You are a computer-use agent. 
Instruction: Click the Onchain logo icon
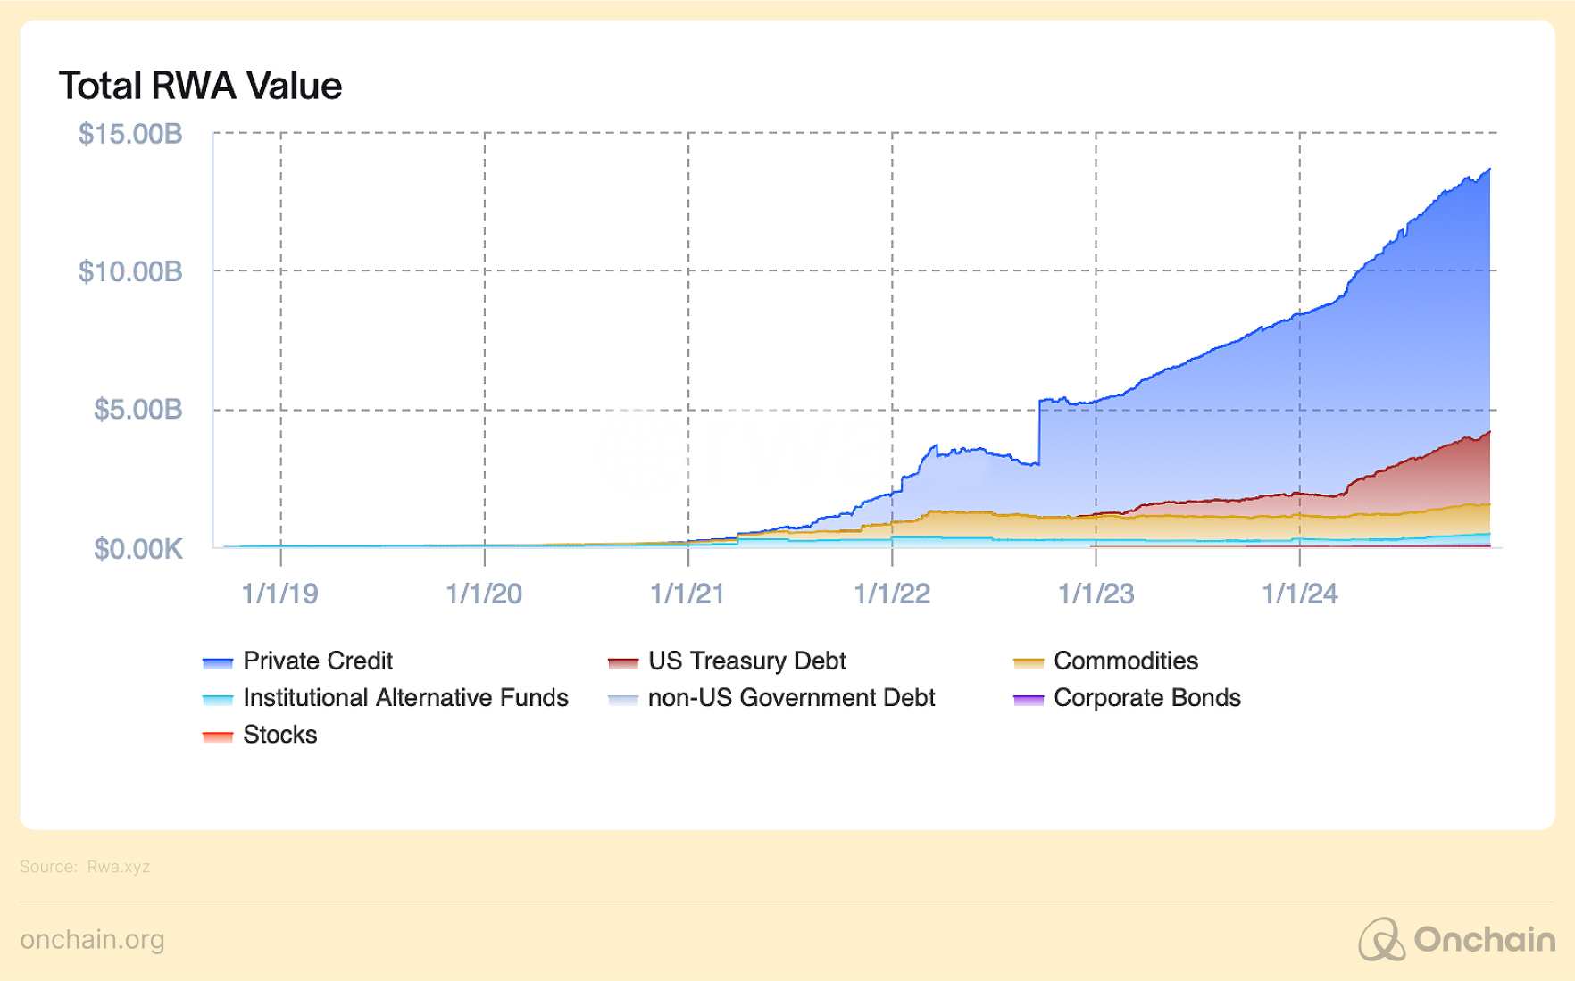tap(1381, 939)
